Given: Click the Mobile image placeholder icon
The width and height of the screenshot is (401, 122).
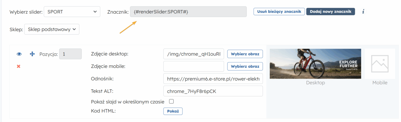Looking at the screenshot, I should pyautogui.click(x=380, y=64).
